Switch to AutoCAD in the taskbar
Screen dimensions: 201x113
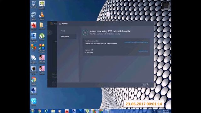67,111
